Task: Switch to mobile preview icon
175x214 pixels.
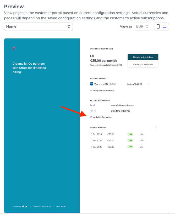Action: [x=158, y=26]
